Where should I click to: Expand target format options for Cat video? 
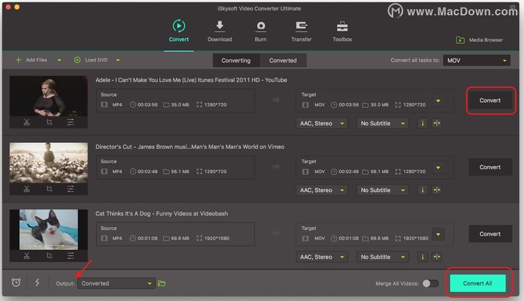coord(438,235)
